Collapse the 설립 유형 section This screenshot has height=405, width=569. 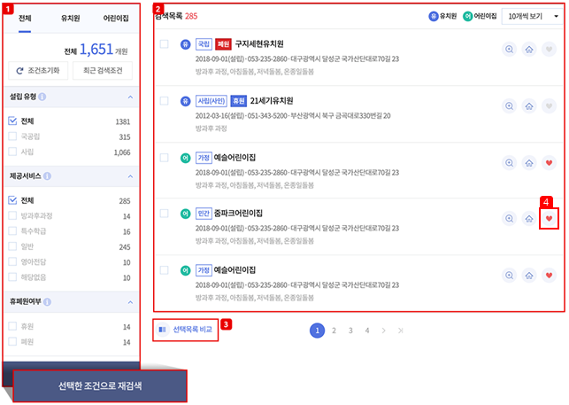130,97
